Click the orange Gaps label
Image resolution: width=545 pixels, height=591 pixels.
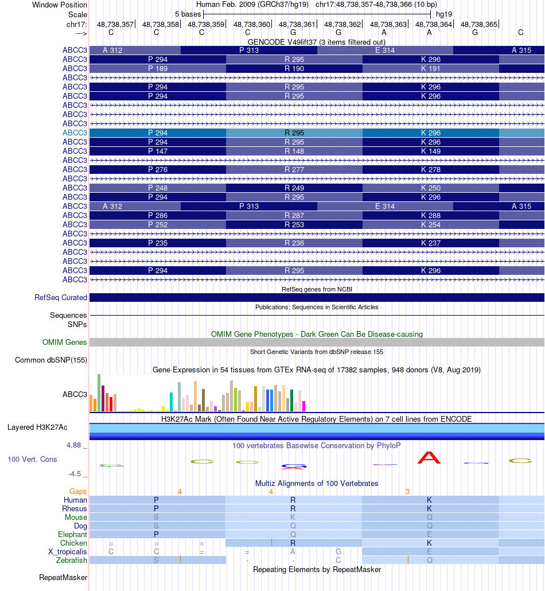(78, 491)
